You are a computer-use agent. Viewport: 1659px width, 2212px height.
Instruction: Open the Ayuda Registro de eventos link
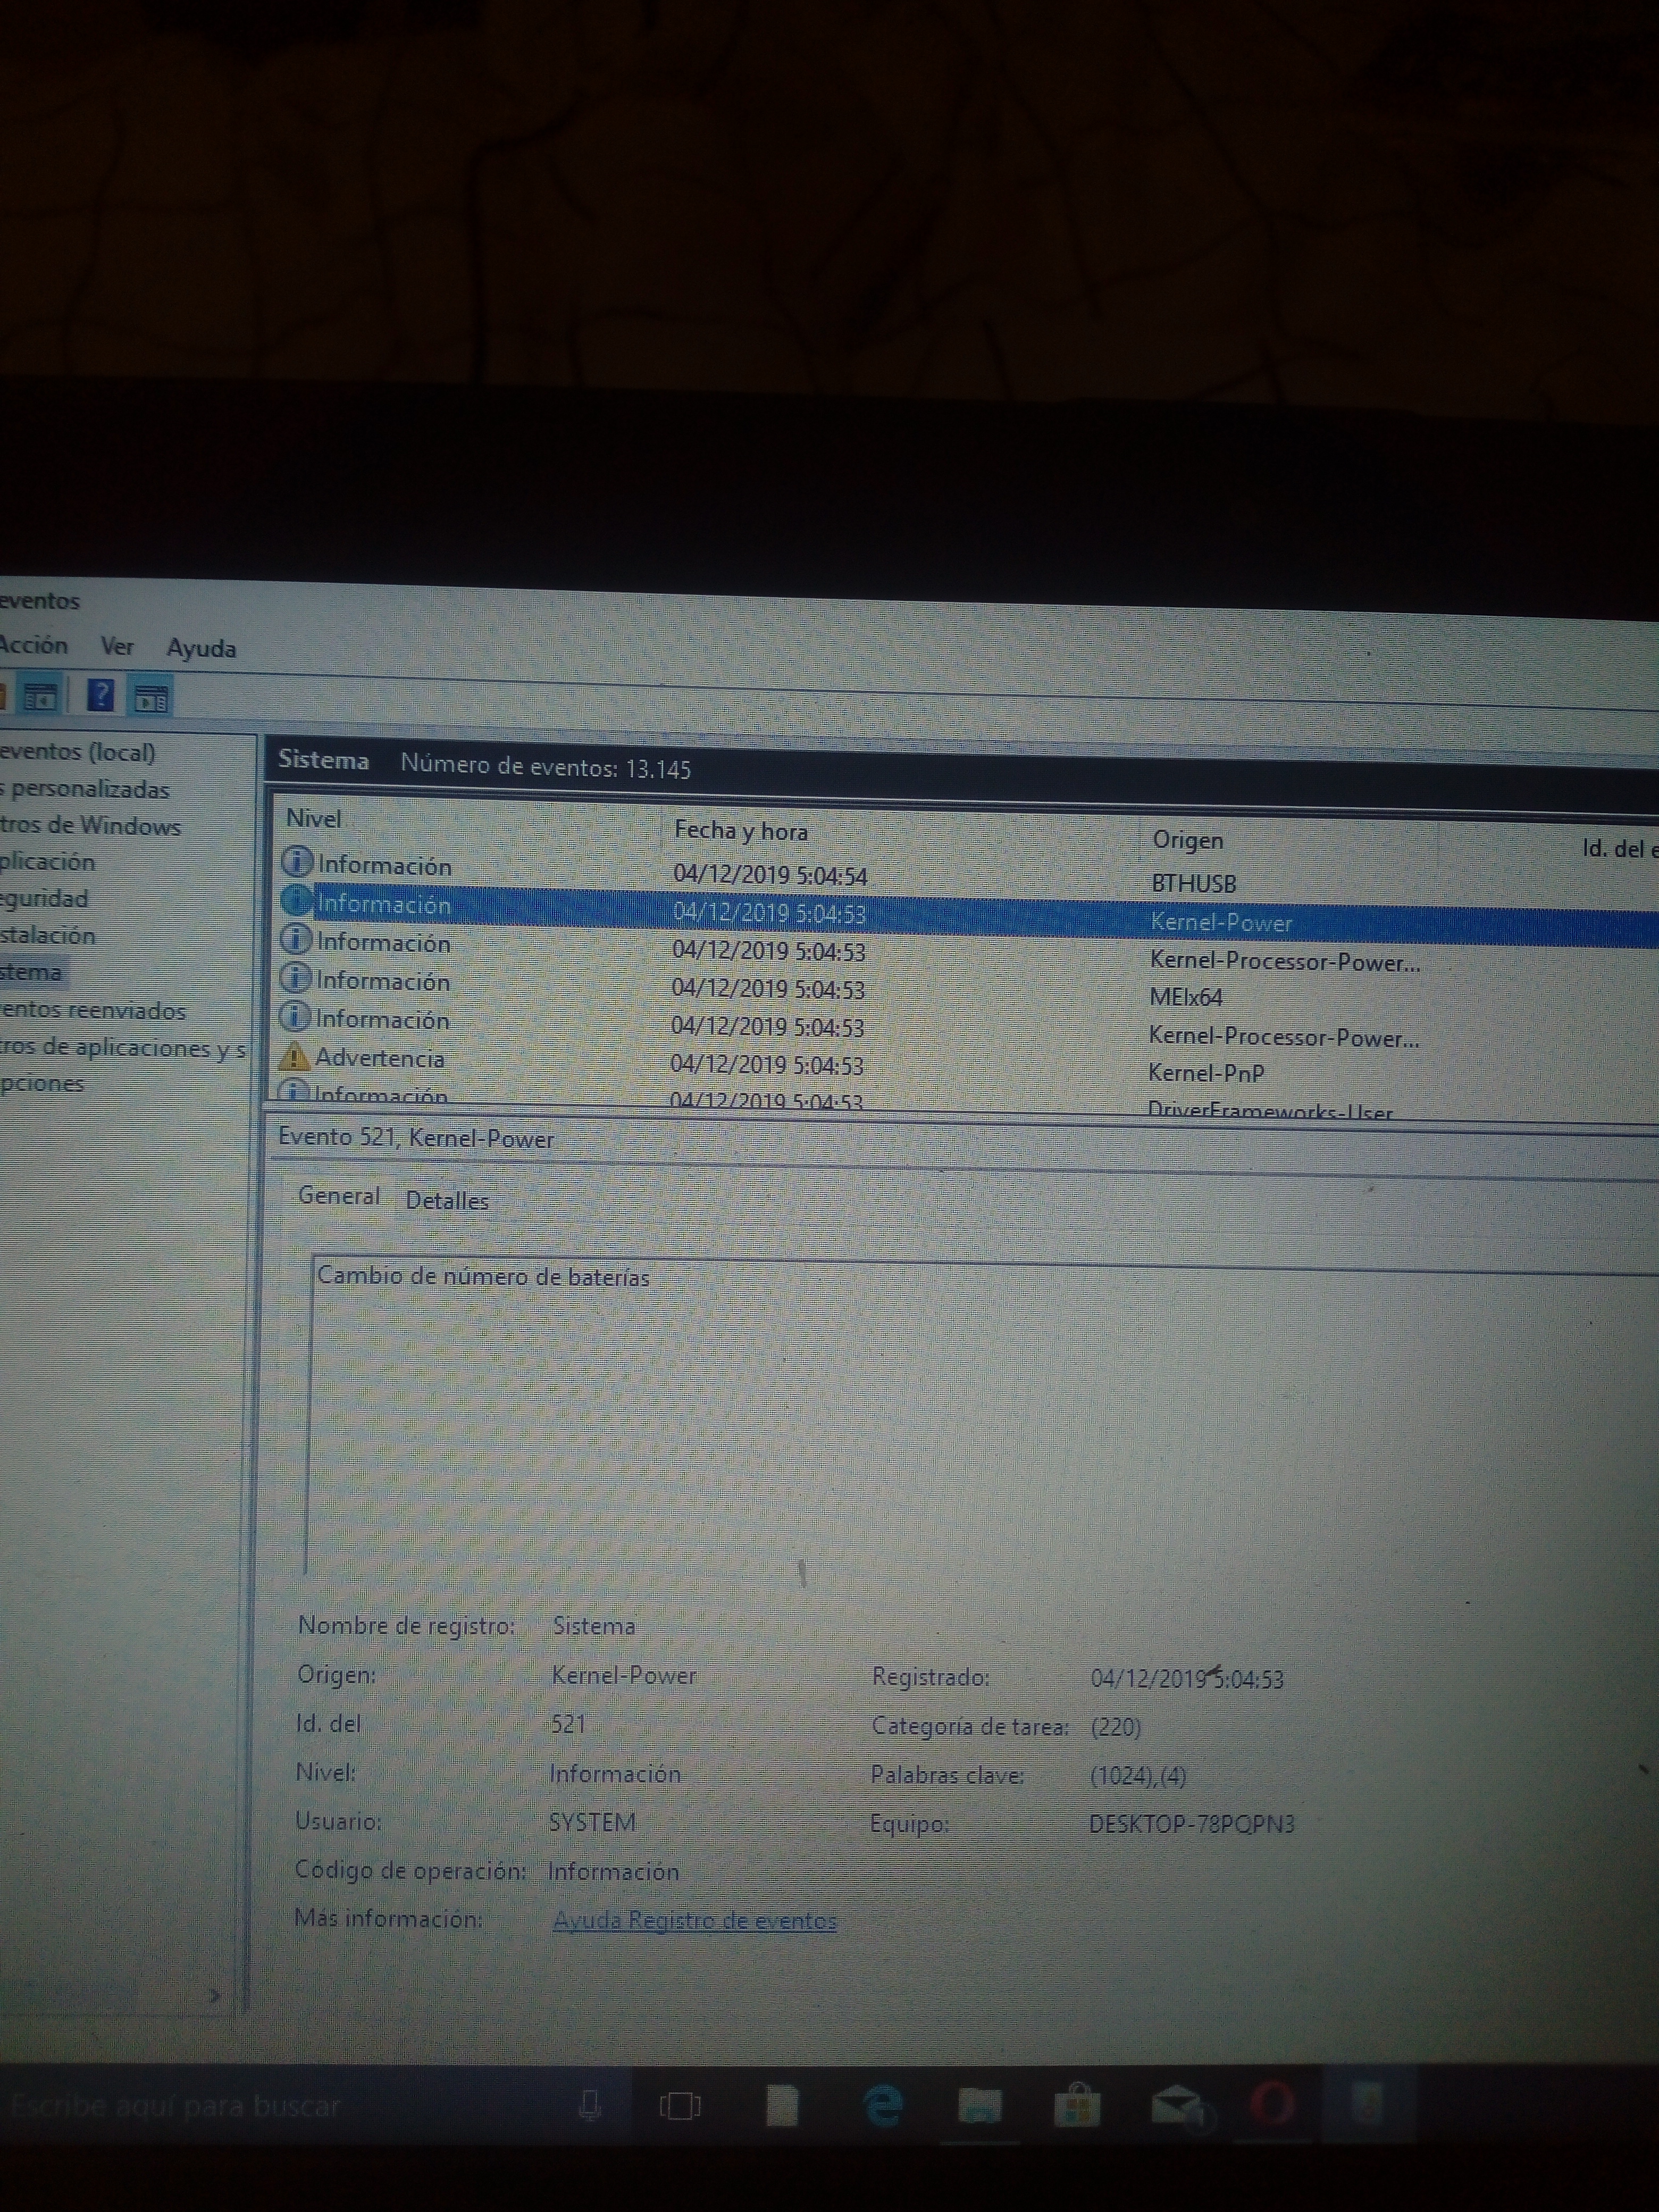[694, 1920]
